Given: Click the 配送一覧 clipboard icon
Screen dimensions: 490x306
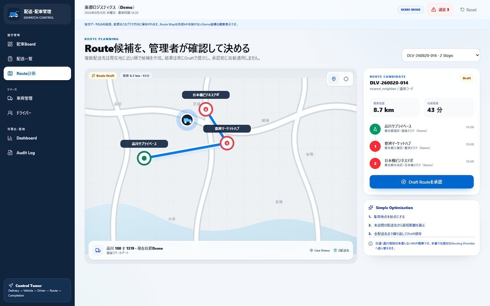Looking at the screenshot, I should click(10, 59).
